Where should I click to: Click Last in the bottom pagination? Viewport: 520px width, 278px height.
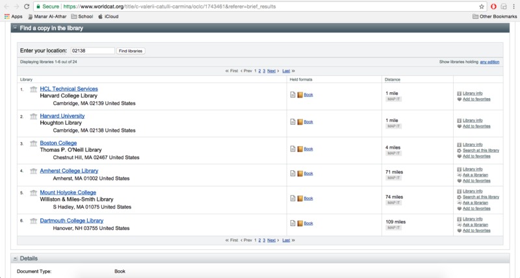coord(286,240)
